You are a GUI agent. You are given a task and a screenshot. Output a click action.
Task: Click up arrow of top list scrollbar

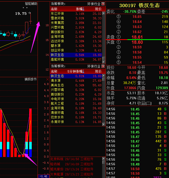(x=104, y=13)
